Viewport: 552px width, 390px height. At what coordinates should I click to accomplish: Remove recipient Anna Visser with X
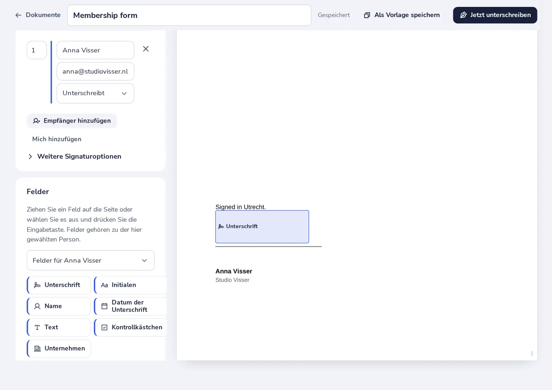tap(146, 49)
